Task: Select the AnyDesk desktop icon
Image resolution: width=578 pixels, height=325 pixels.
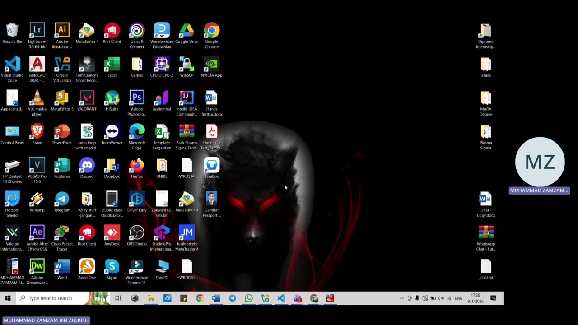Action: tap(112, 236)
